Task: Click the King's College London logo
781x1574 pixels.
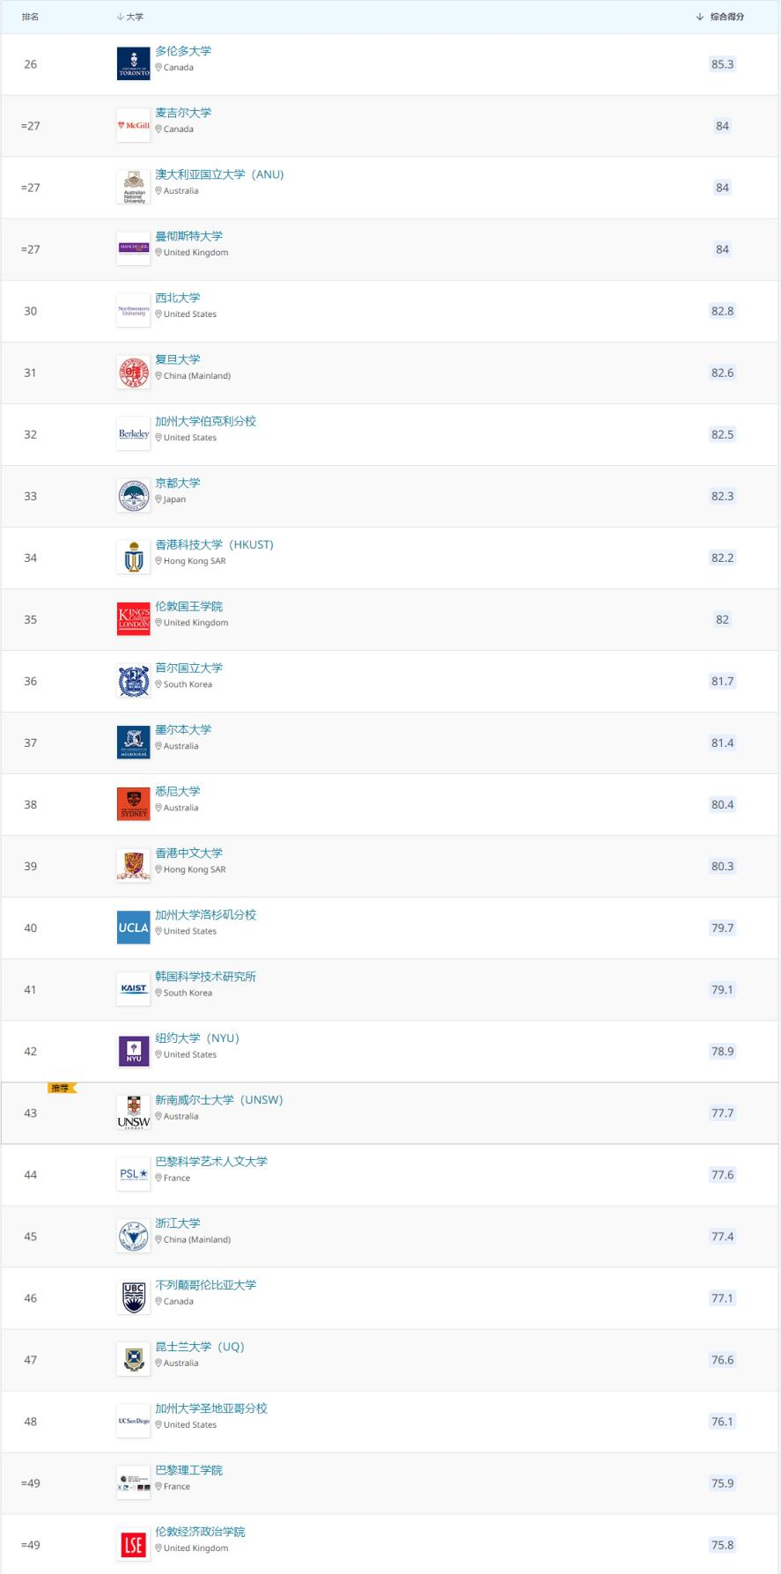Action: [134, 618]
